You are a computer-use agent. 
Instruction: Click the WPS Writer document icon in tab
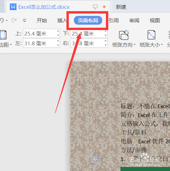point(13,7)
